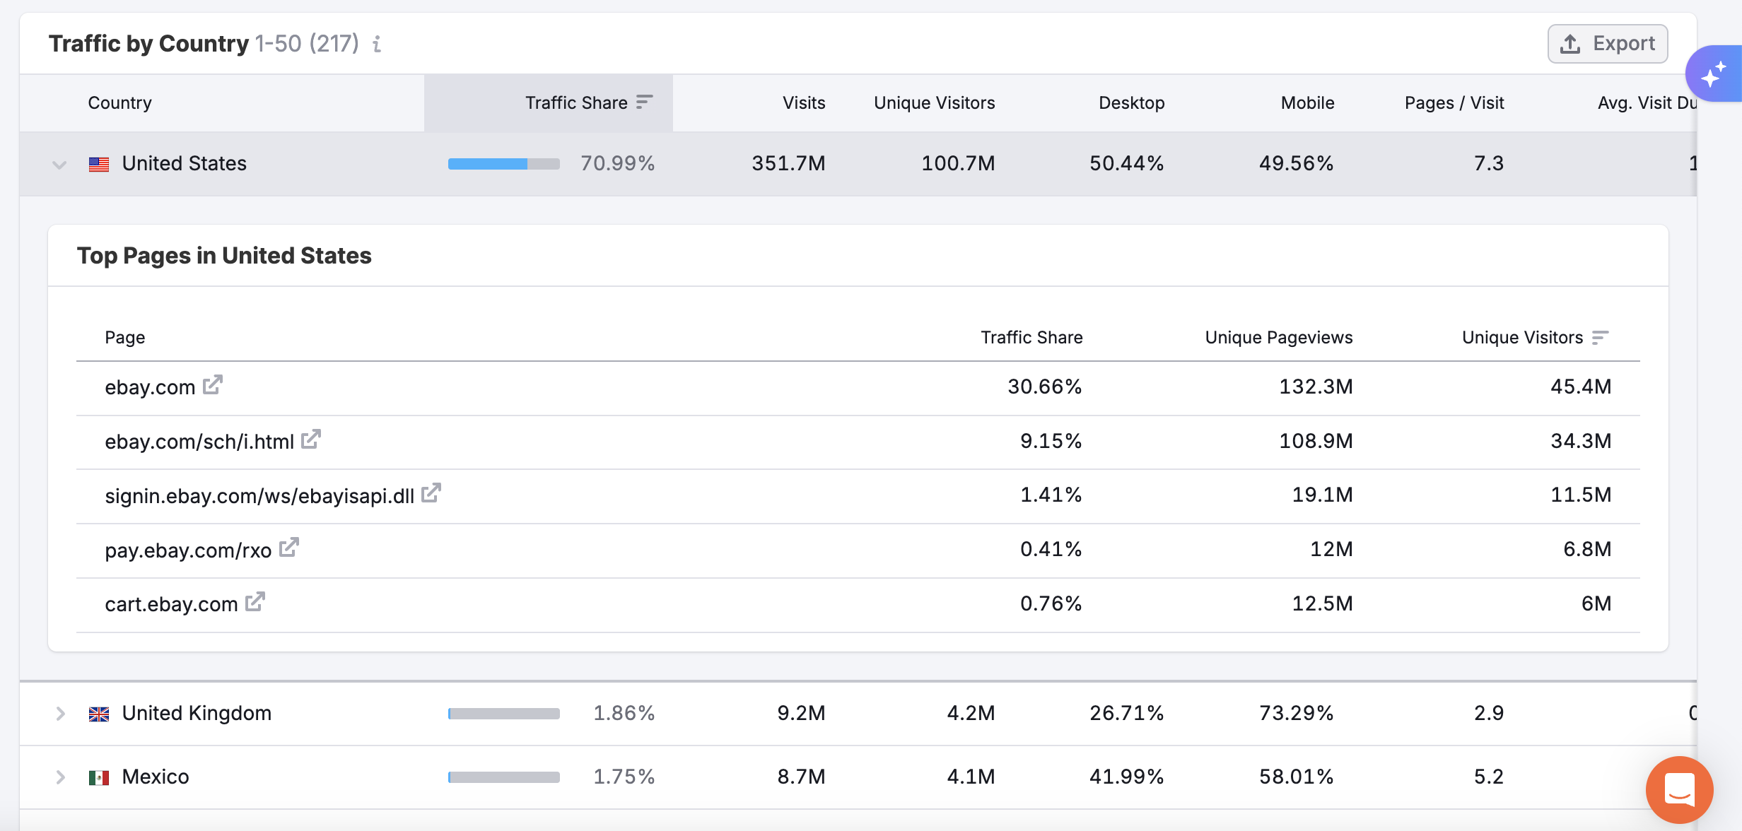Image resolution: width=1742 pixels, height=831 pixels.
Task: Open ebay.com in a new tab via external link icon
Action: 212,385
